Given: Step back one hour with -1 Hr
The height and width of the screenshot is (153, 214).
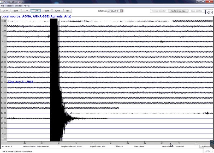Looking at the screenshot, I should [x=26, y=11].
